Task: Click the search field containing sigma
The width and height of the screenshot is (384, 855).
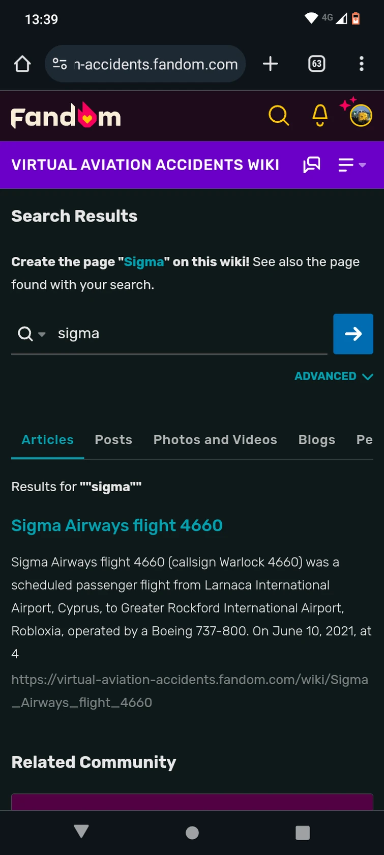Action: coord(188,334)
